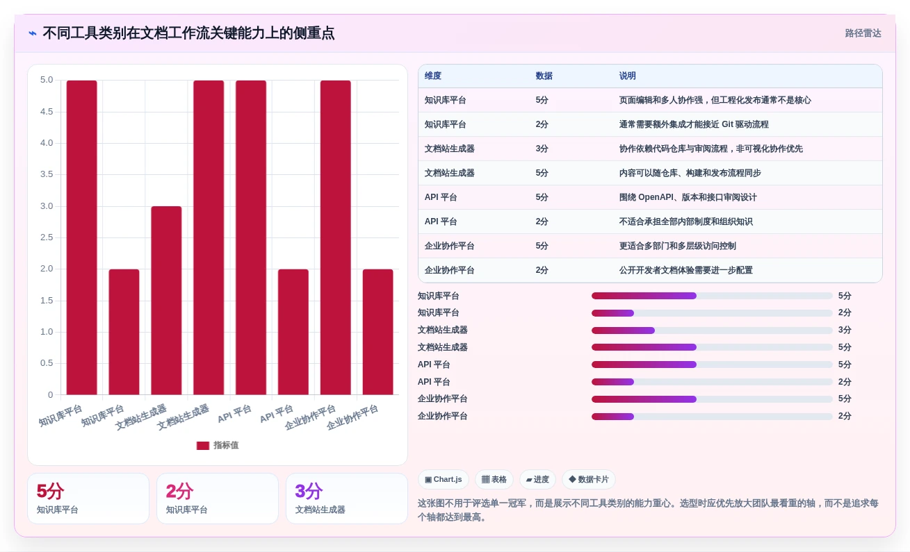The width and height of the screenshot is (910, 552).
Task: Click the cell 通常需要额外集成才能接近 Git 驱动流程
Action: tap(694, 125)
